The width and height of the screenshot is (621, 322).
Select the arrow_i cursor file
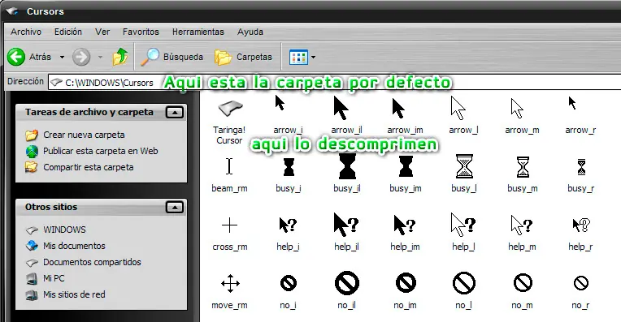[288, 114]
